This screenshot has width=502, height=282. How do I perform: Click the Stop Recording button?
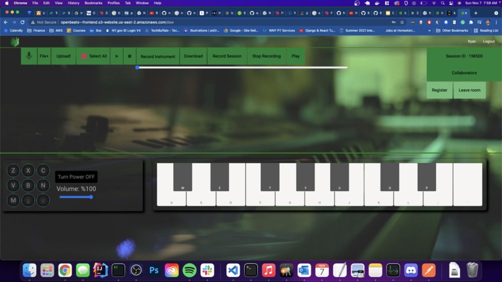click(x=267, y=56)
